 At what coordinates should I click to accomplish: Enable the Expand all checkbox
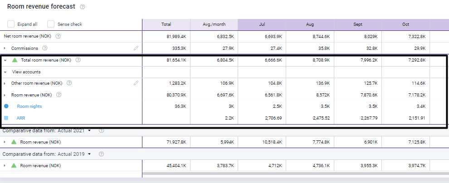[x=11, y=24]
